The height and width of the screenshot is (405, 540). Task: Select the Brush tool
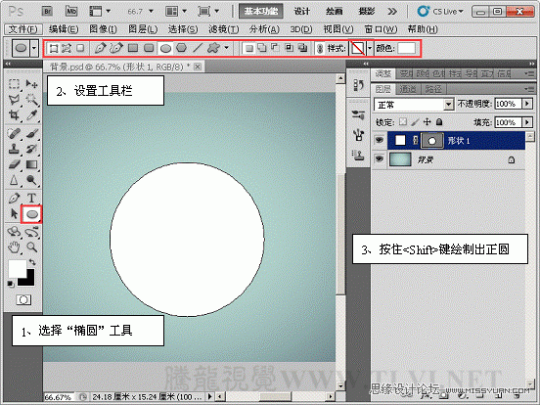[31, 133]
